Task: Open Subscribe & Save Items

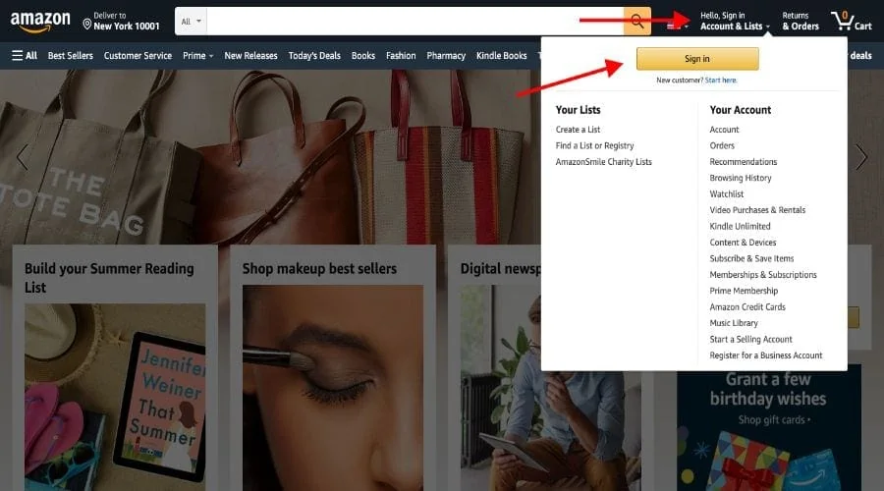Action: 751,258
